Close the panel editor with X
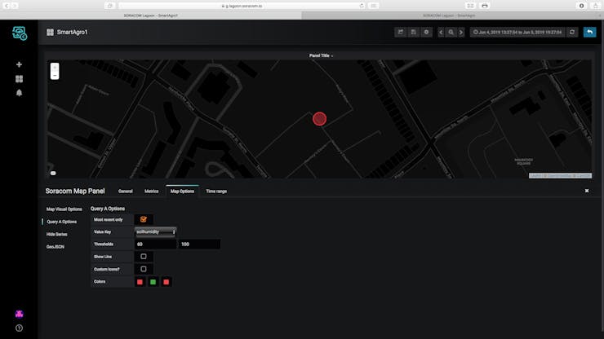This screenshot has height=339, width=604. (587, 191)
